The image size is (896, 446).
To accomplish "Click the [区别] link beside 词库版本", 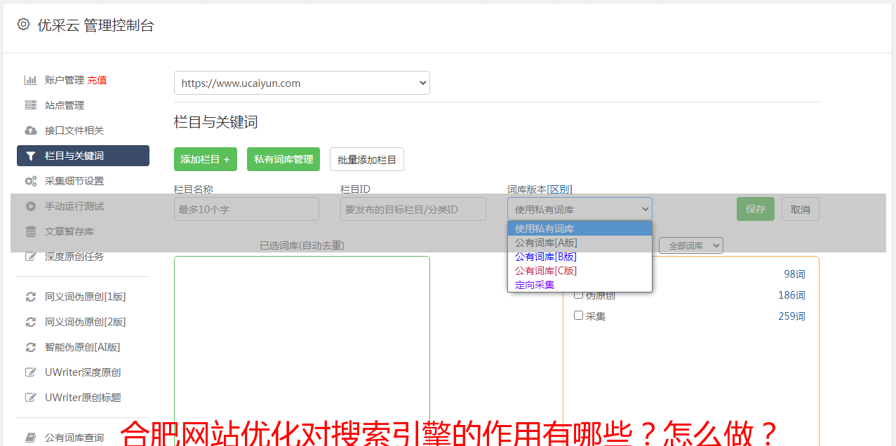I will pyautogui.click(x=559, y=189).
